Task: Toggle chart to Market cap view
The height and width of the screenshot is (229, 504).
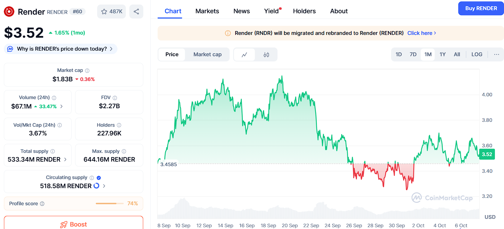Action: [207, 54]
